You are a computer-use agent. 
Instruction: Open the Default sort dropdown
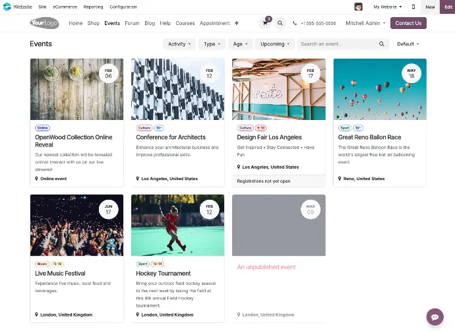[x=408, y=44]
